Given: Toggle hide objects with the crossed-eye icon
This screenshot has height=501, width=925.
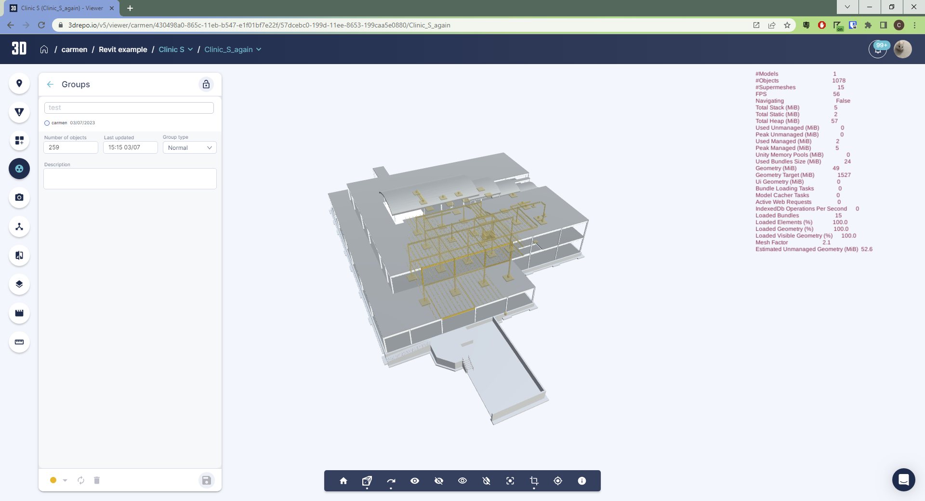Looking at the screenshot, I should click(438, 480).
